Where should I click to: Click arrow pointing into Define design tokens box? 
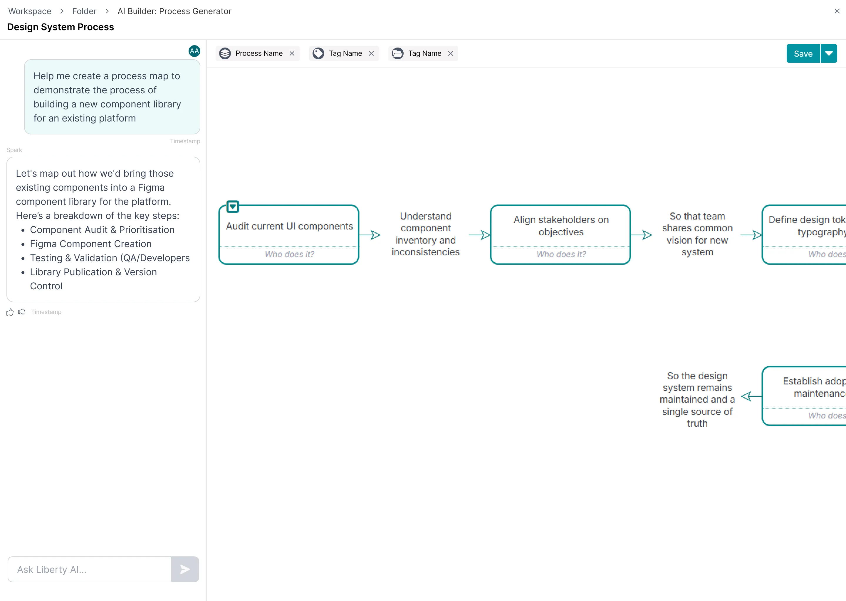[x=751, y=235]
